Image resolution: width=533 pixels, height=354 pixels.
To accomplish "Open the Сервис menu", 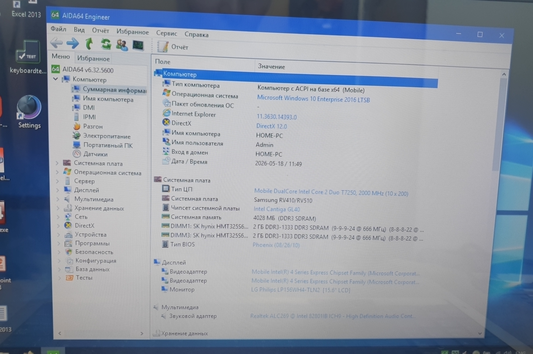I will point(166,33).
